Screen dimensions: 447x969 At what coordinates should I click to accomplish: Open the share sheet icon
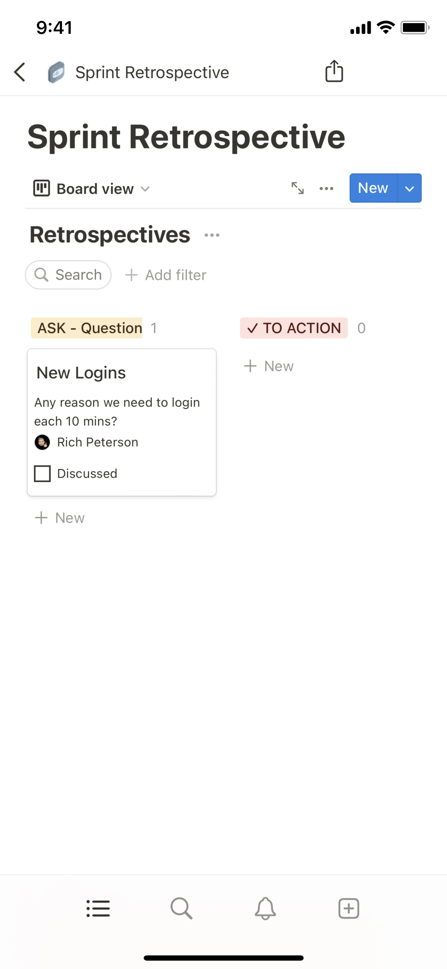[334, 72]
